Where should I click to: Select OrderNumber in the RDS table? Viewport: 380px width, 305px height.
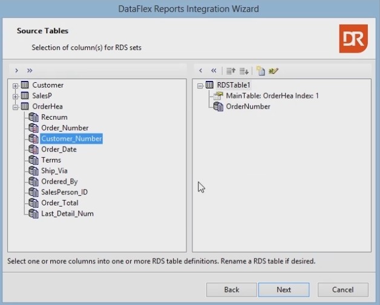tap(247, 107)
